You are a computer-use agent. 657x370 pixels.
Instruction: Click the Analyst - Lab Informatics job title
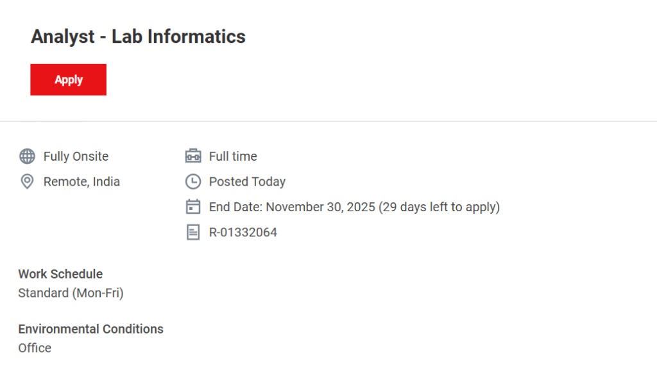tap(138, 36)
